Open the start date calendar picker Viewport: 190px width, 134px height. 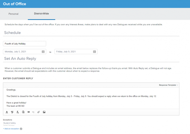pos(43,52)
